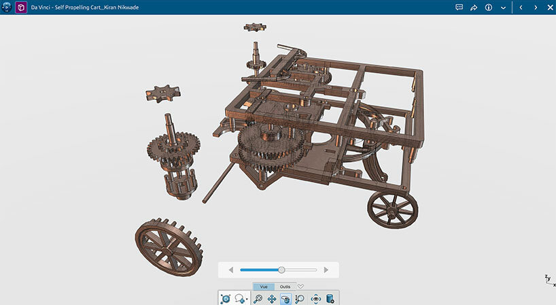Switch to the Vue tab
The image size is (556, 305).
pos(264,287)
